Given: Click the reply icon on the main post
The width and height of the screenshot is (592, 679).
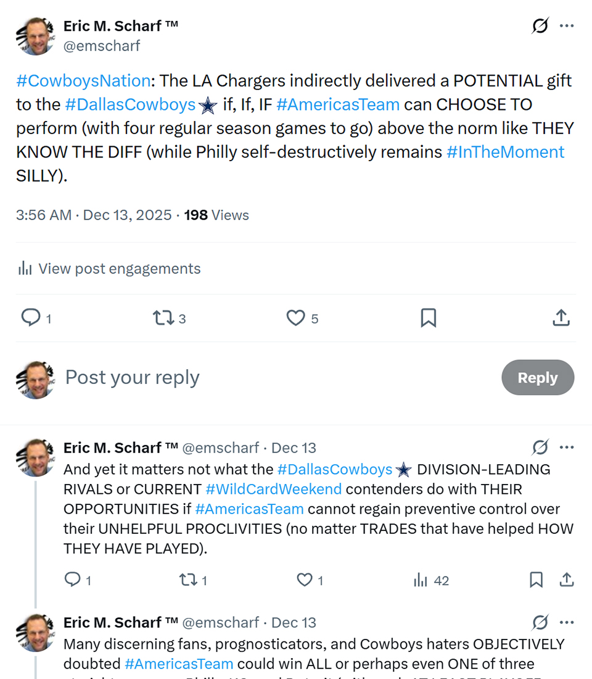Looking at the screenshot, I should 31,318.
